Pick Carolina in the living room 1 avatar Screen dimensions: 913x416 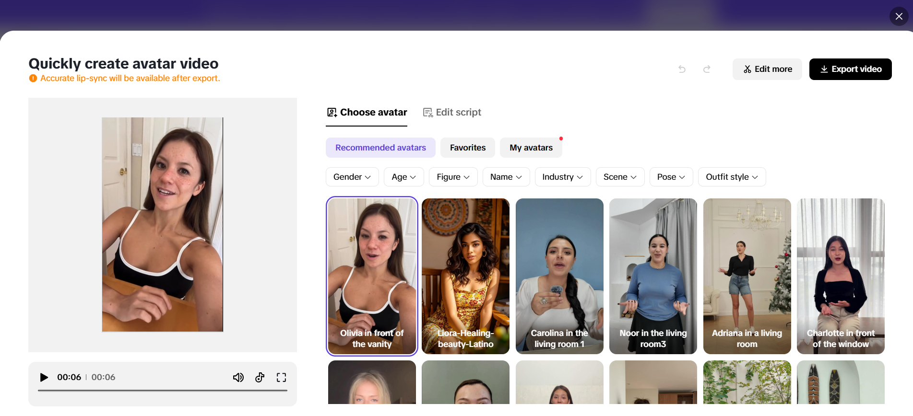click(559, 276)
